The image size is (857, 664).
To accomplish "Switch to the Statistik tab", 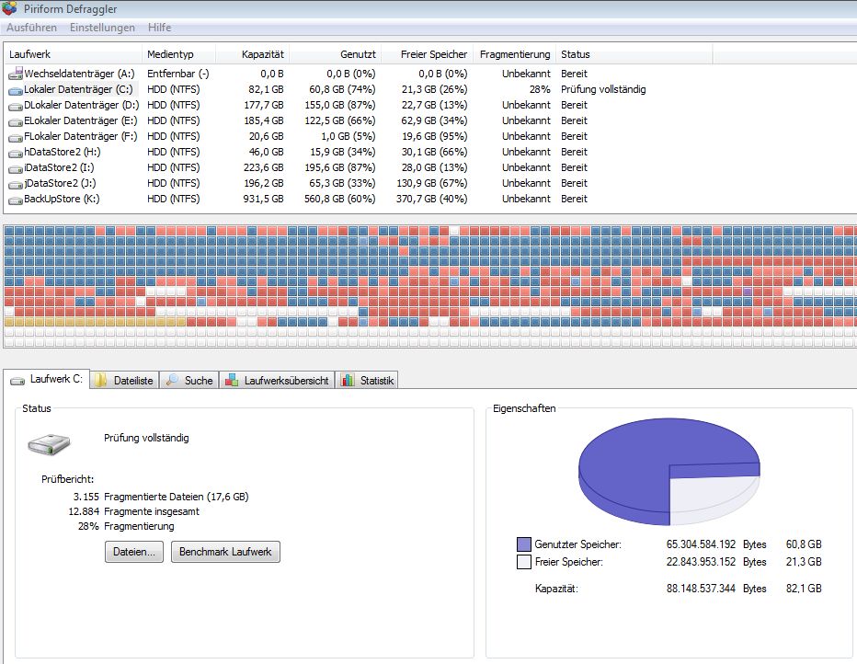I will click(x=367, y=381).
